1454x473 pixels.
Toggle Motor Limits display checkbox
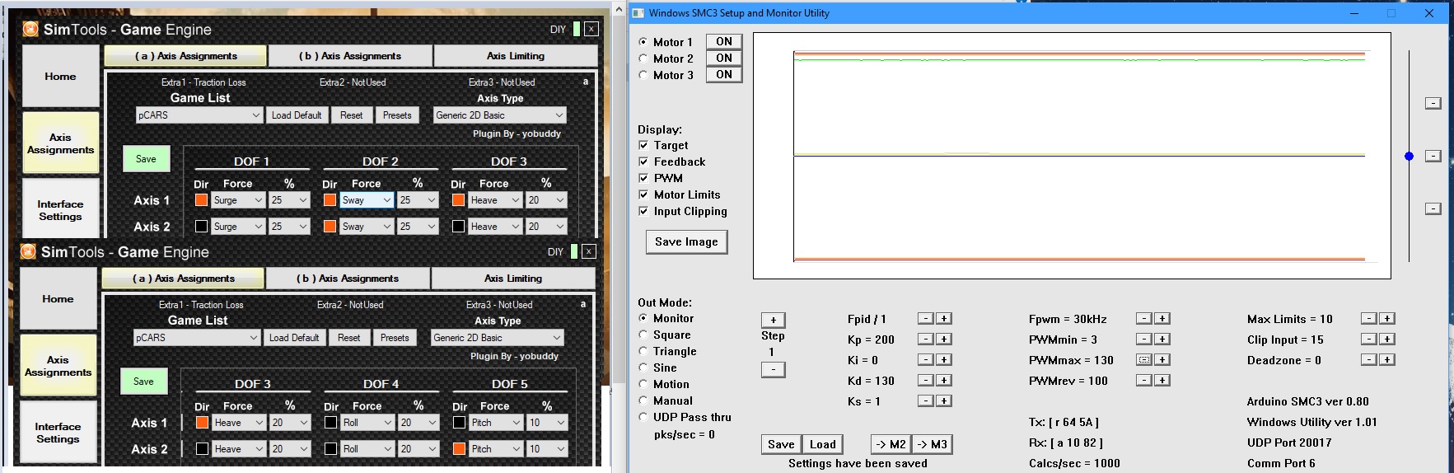(x=643, y=194)
